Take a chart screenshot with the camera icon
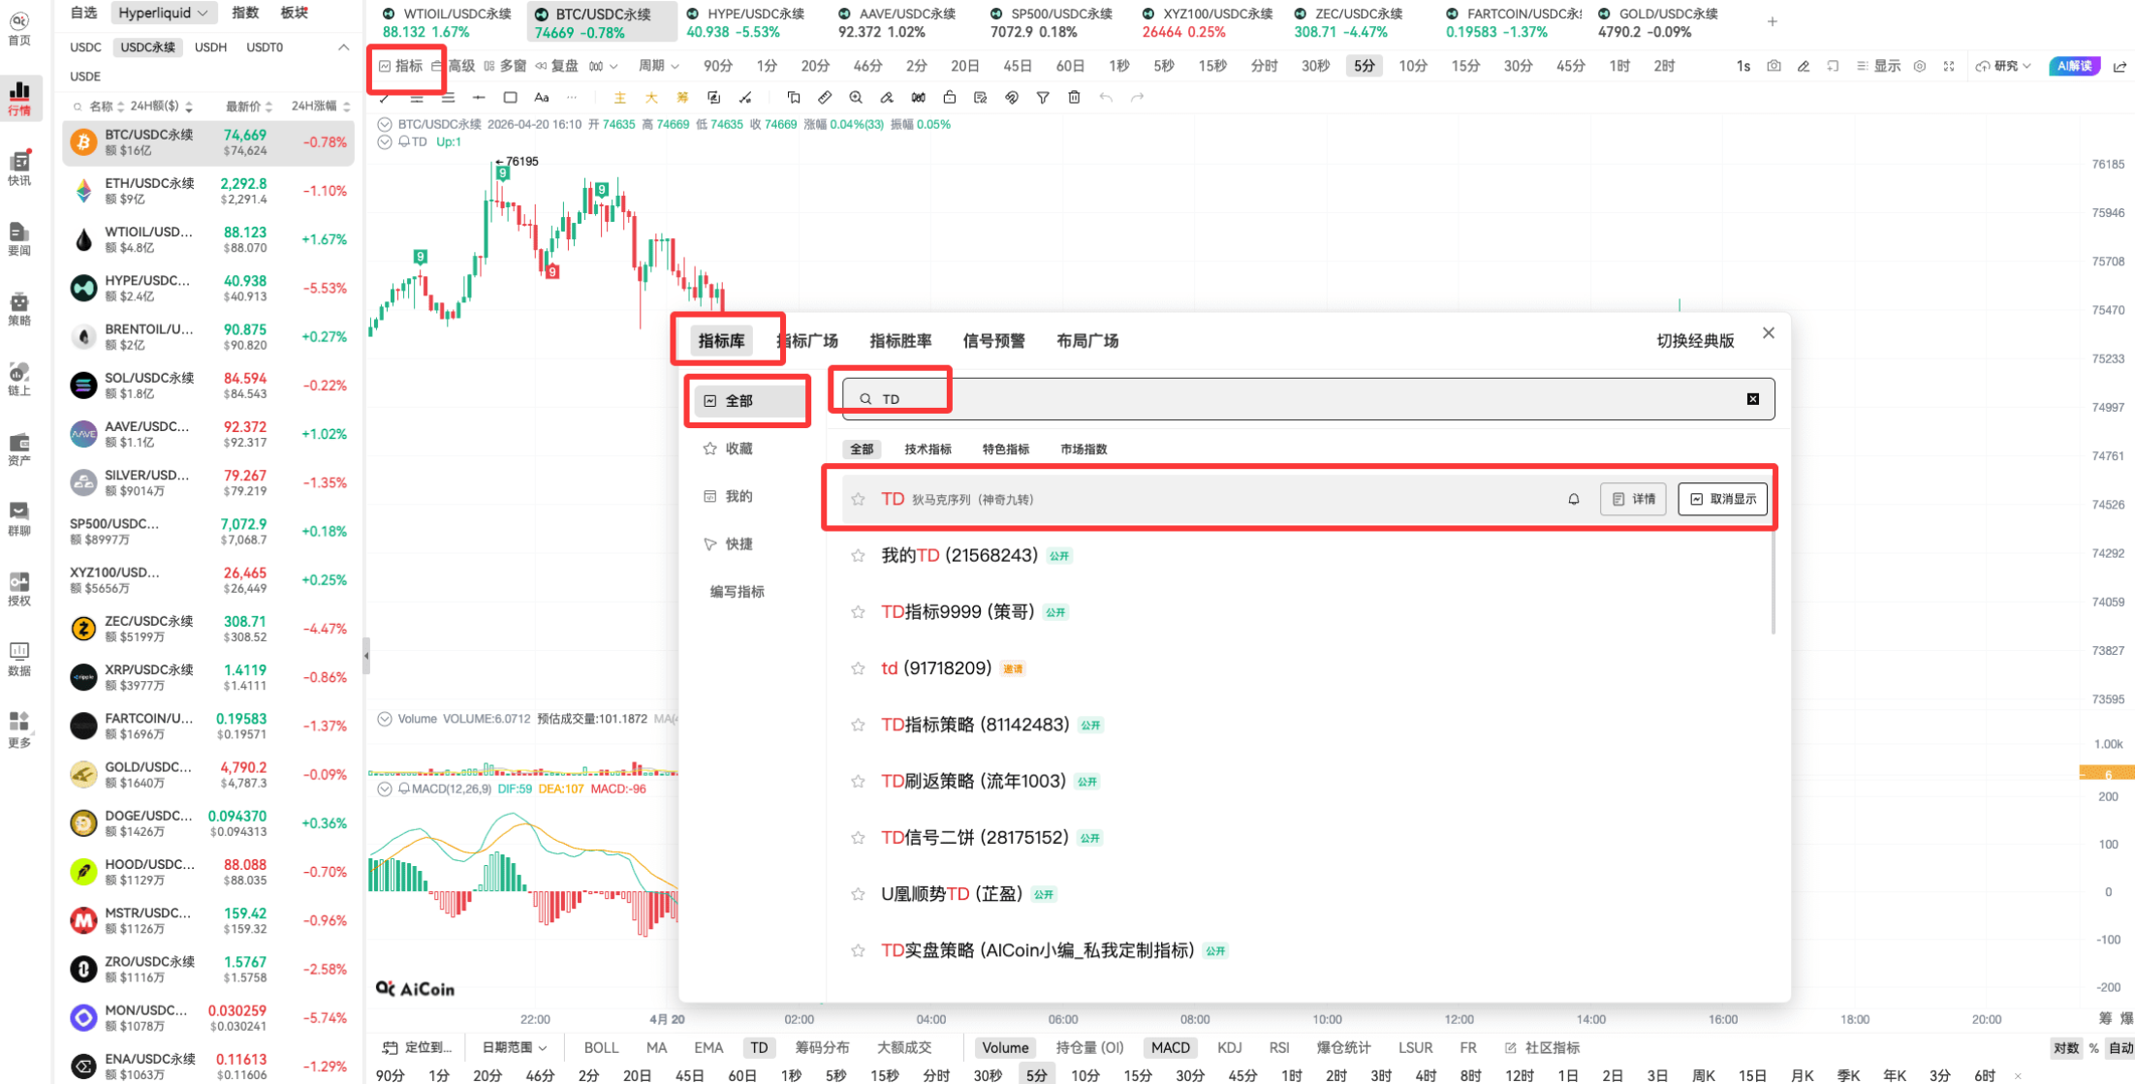 (1774, 66)
